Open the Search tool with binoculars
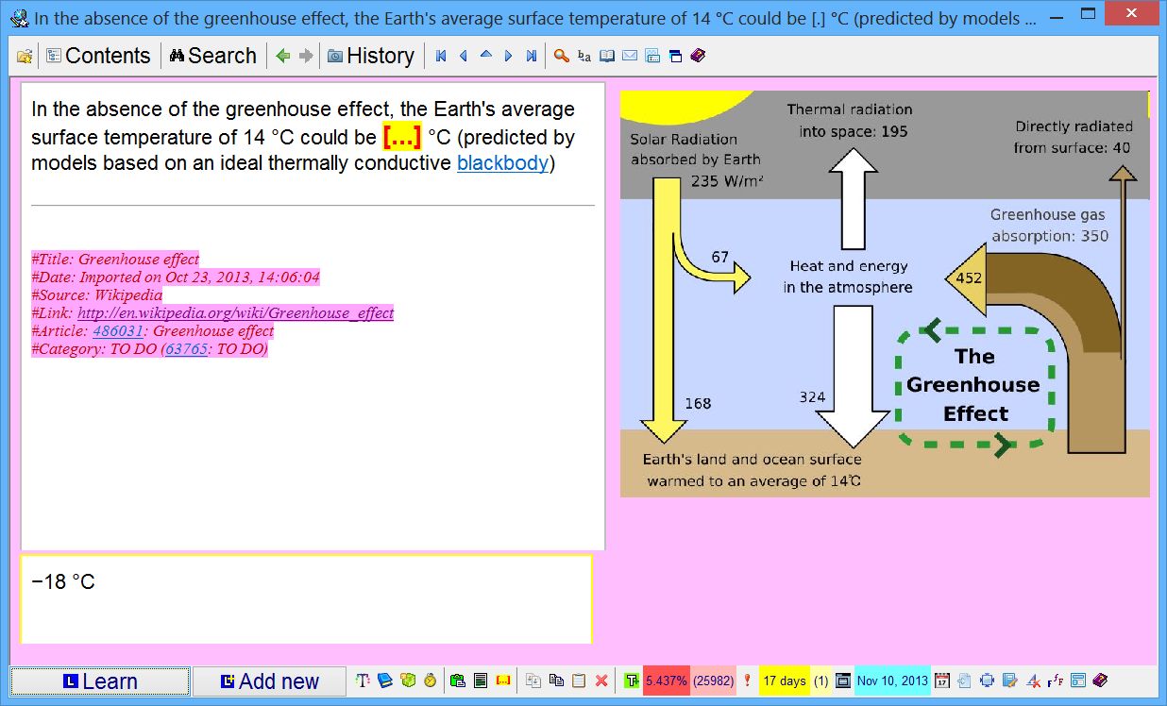 pyautogui.click(x=212, y=56)
